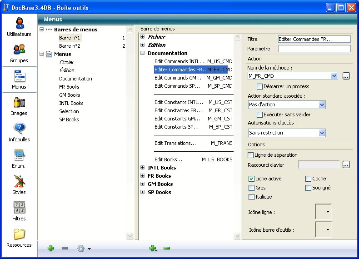The image size is (359, 259).
Task: Select the Edit Translations… menu item
Action: click(x=175, y=143)
